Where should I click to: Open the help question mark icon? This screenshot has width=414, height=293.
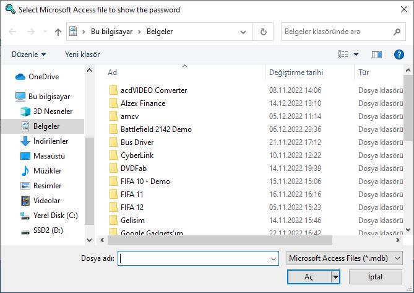pyautogui.click(x=399, y=55)
